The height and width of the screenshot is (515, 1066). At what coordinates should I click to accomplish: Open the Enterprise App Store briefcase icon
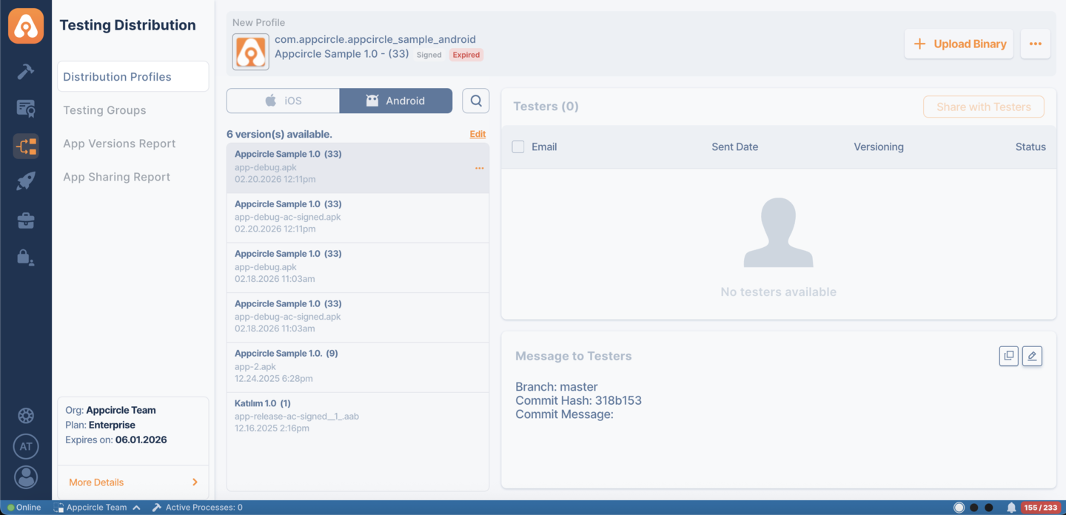[x=26, y=220]
